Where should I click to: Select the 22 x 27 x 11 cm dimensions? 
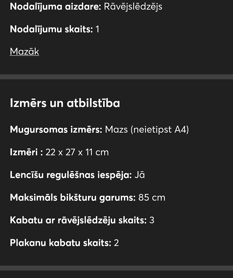(x=77, y=152)
